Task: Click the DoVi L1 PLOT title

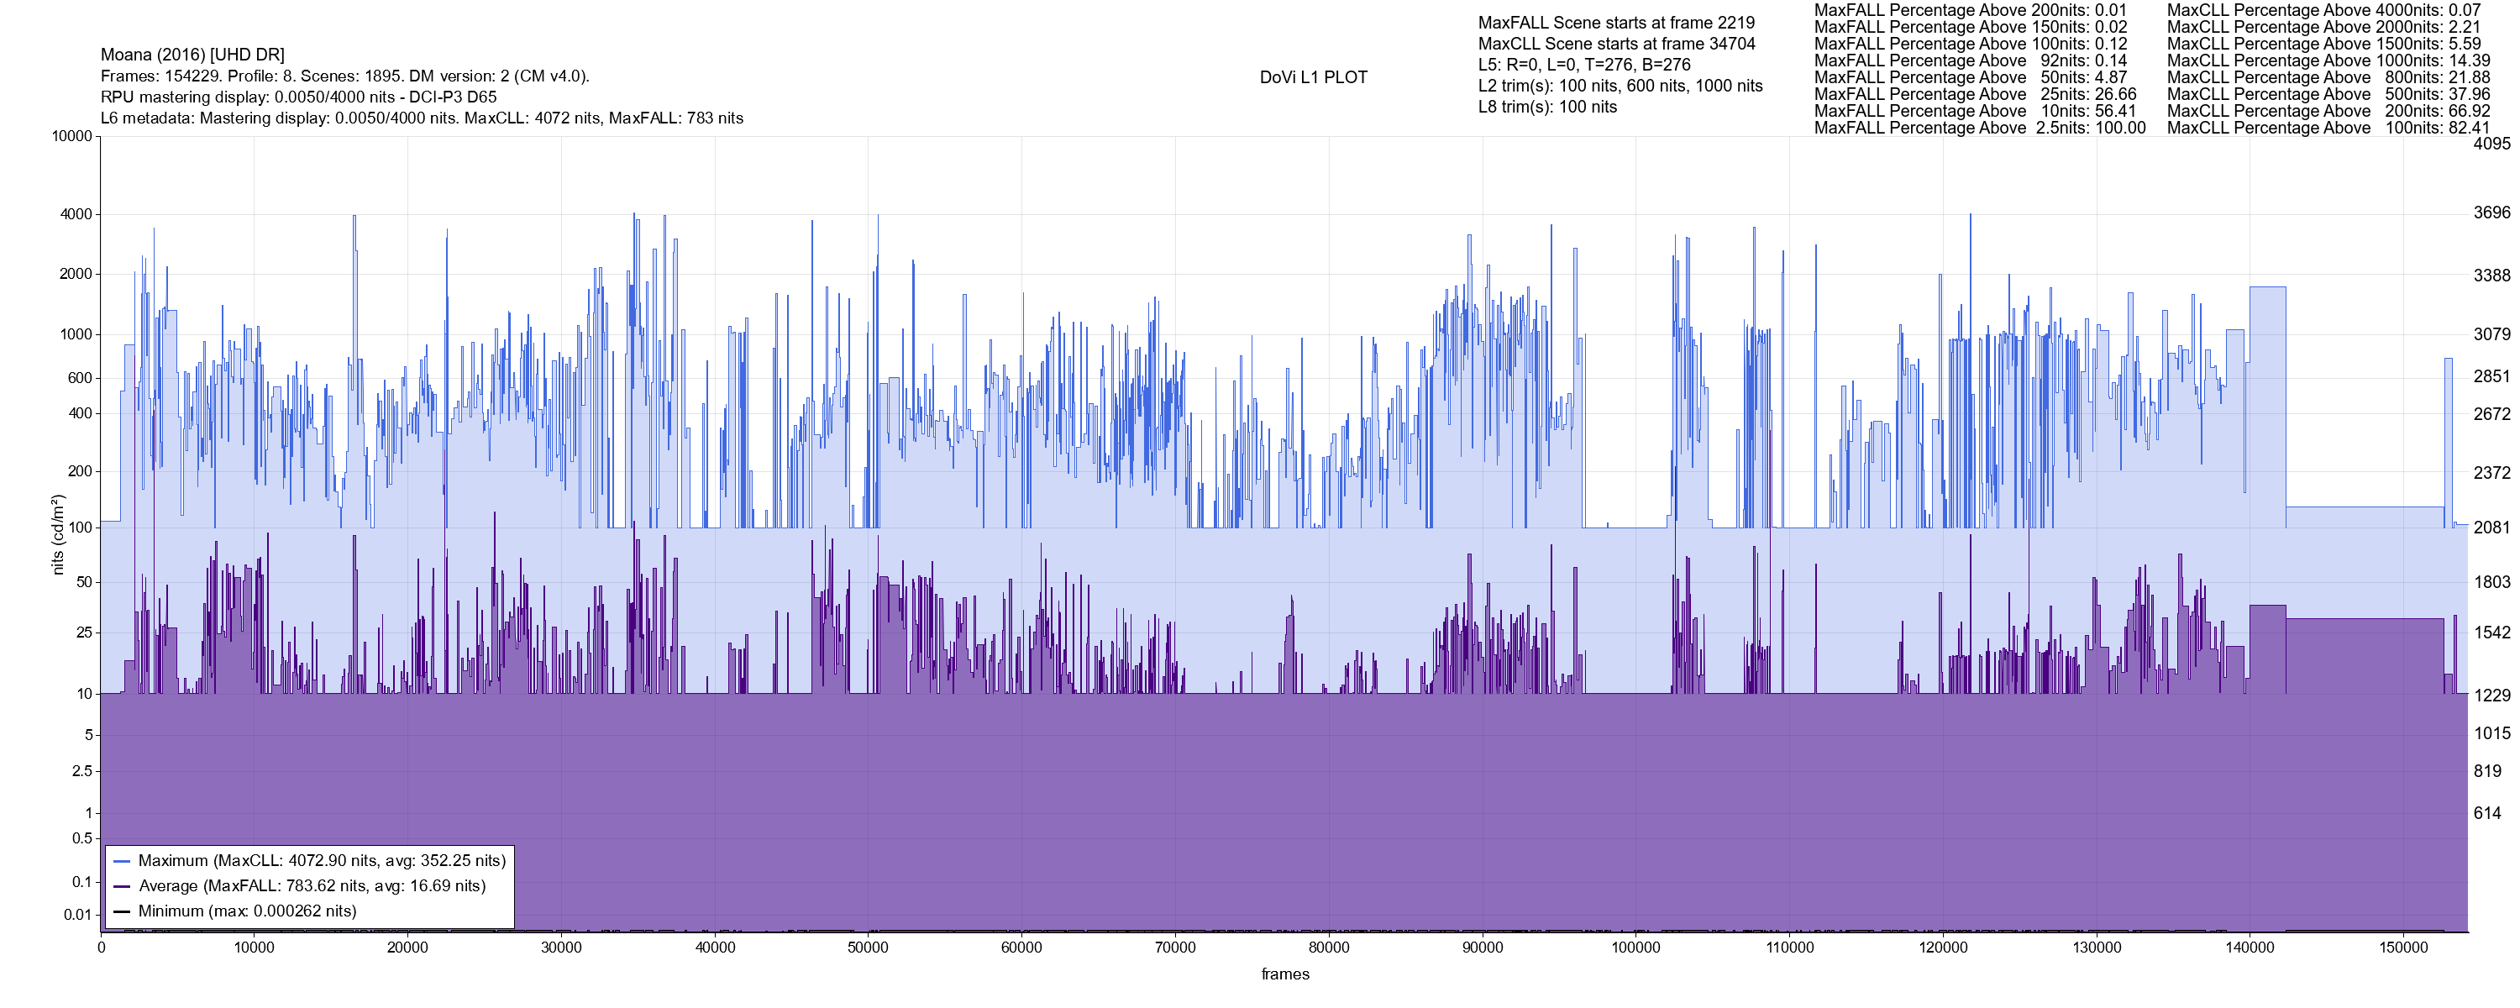Action: tap(1313, 77)
